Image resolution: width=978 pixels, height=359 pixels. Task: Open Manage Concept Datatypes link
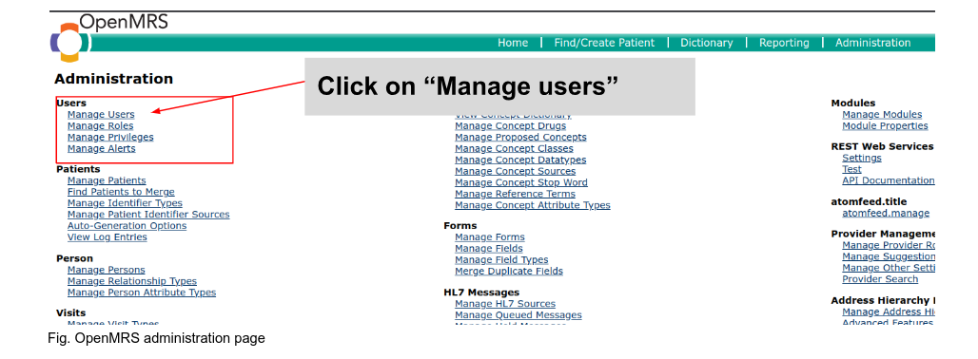(520, 160)
